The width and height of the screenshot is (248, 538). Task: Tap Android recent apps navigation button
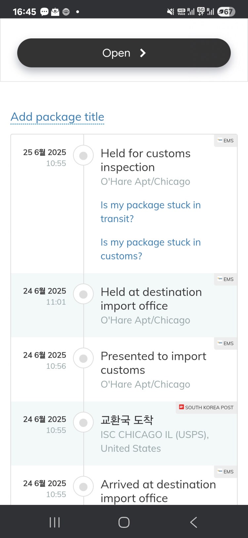55,522
